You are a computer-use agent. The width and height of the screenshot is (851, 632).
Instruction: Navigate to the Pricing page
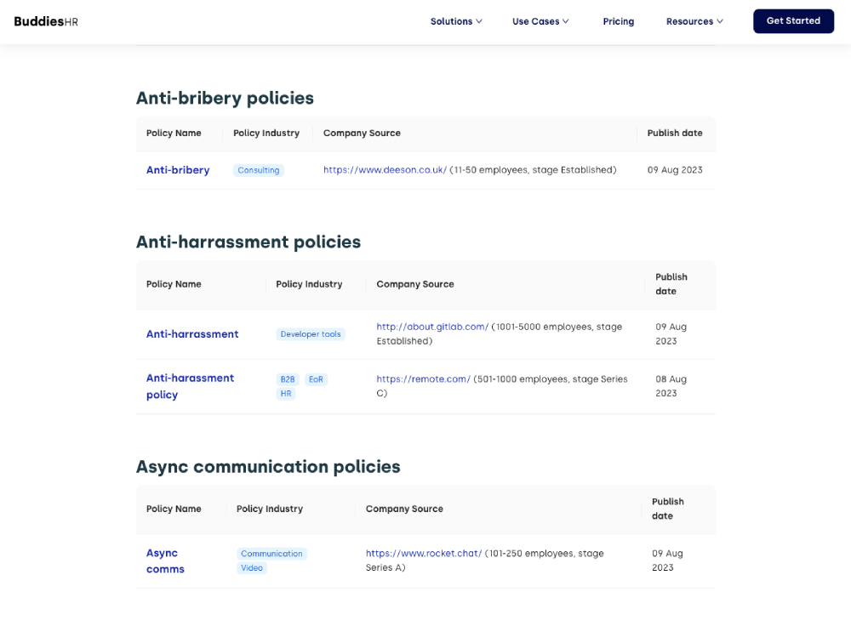point(619,21)
